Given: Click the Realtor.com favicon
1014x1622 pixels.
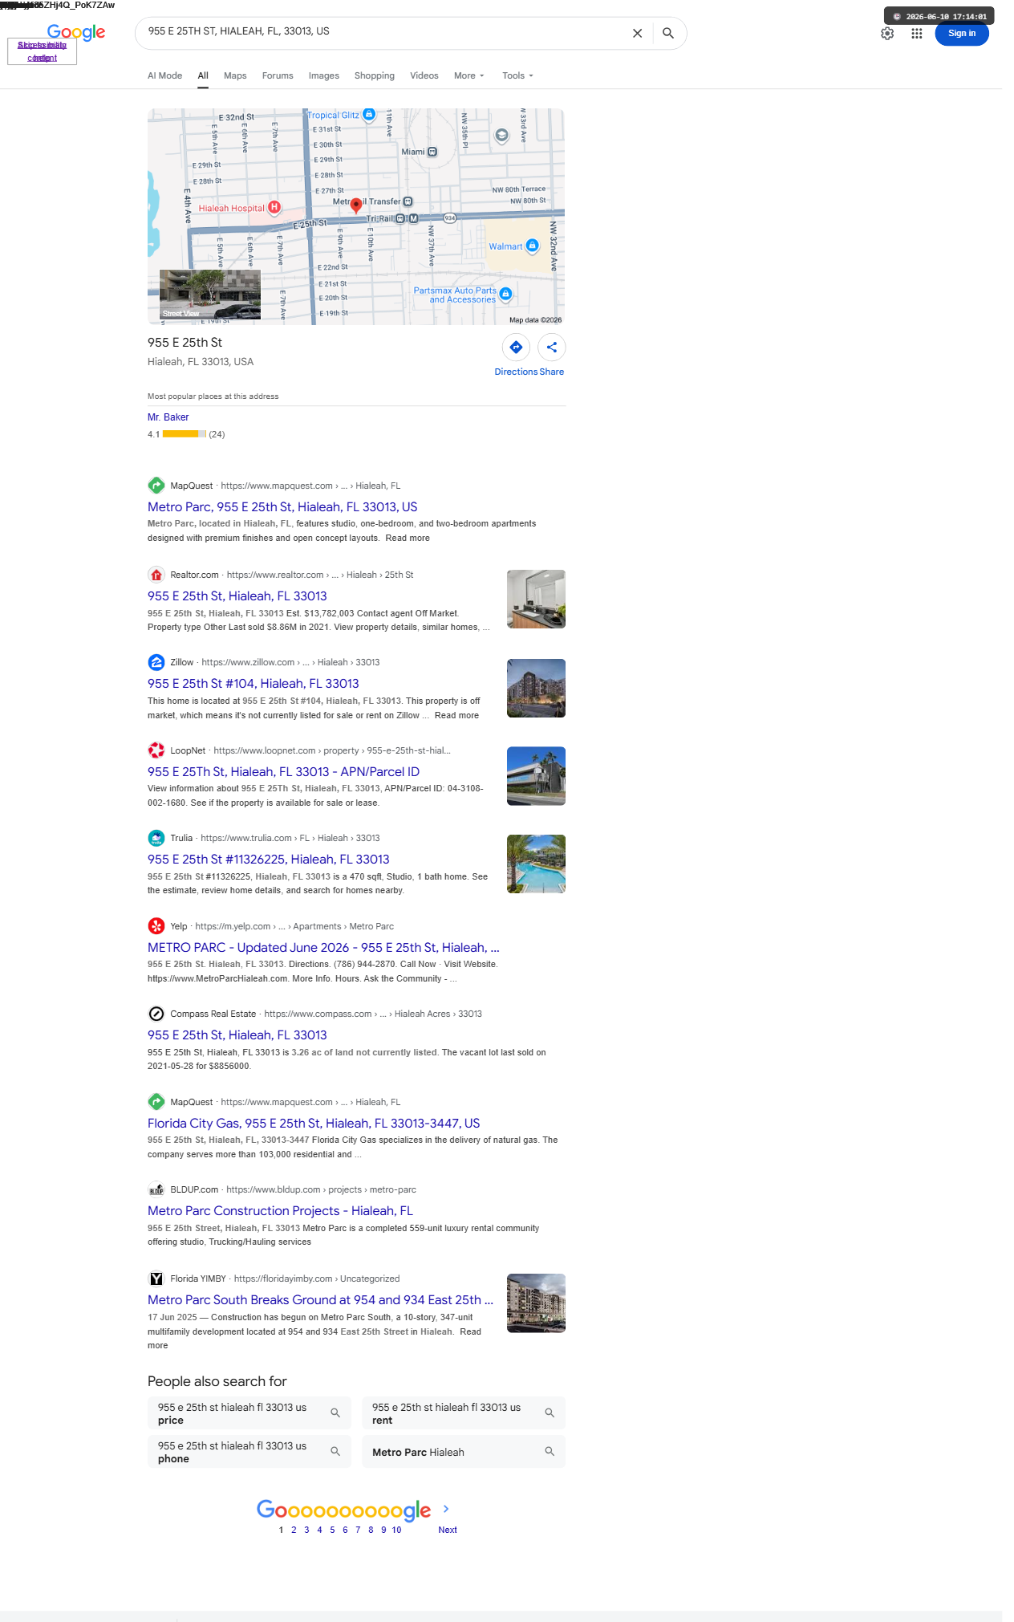Looking at the screenshot, I should point(156,575).
